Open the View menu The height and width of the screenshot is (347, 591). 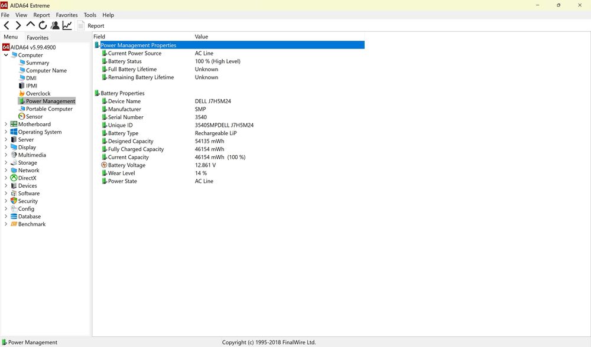point(21,15)
